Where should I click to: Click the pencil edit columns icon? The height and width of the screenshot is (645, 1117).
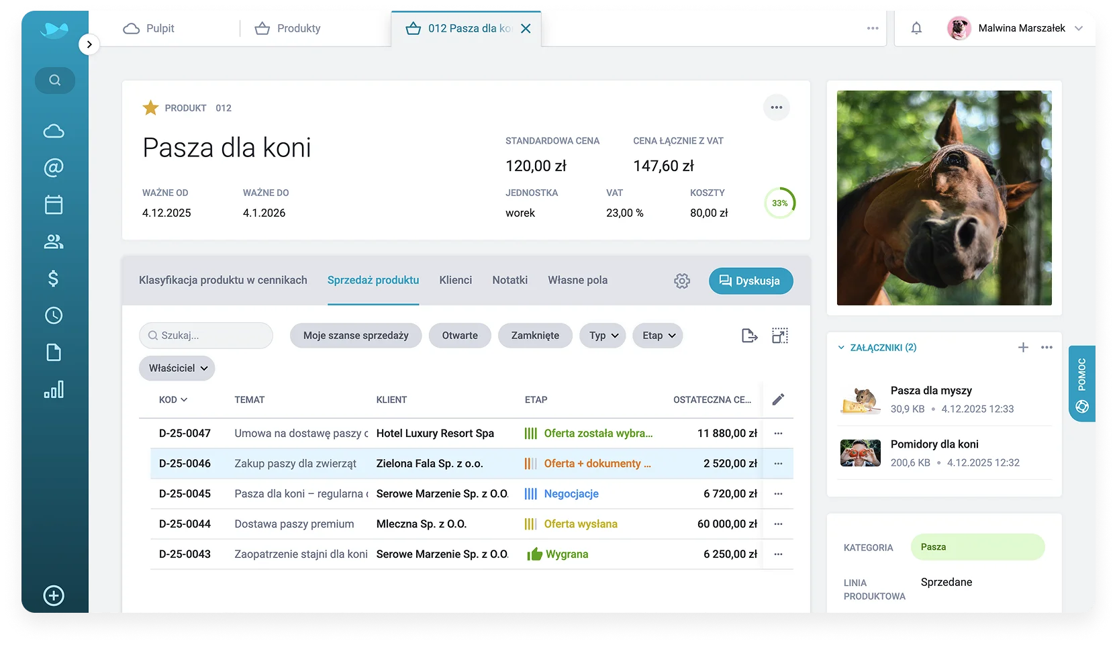point(778,399)
